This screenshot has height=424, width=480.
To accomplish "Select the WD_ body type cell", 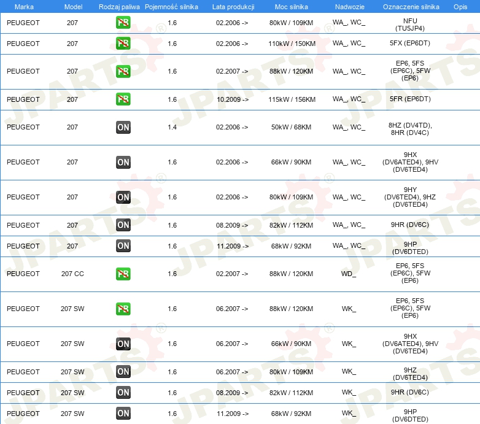I will point(349,274).
